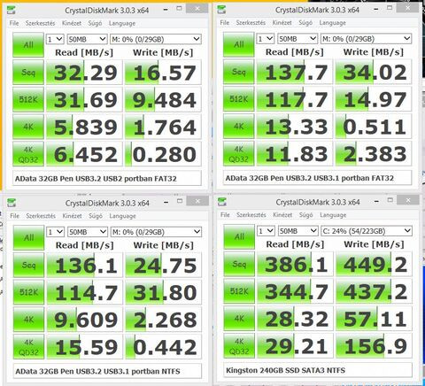
Task: Minimize the Kingston SSD window
Action: [x=376, y=202]
